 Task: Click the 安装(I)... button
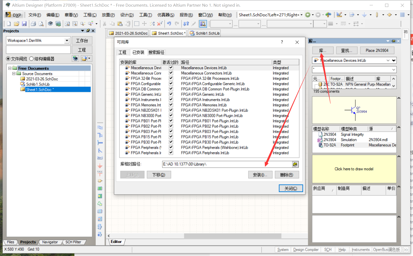pyautogui.click(x=260, y=175)
